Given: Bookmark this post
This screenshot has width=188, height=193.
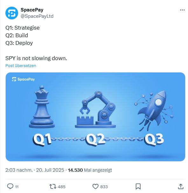Looking at the screenshot, I should 138,186.
